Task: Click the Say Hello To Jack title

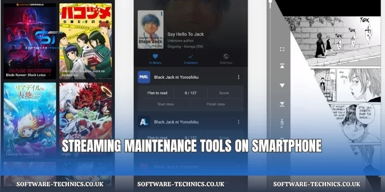Action: pyautogui.click(x=186, y=34)
